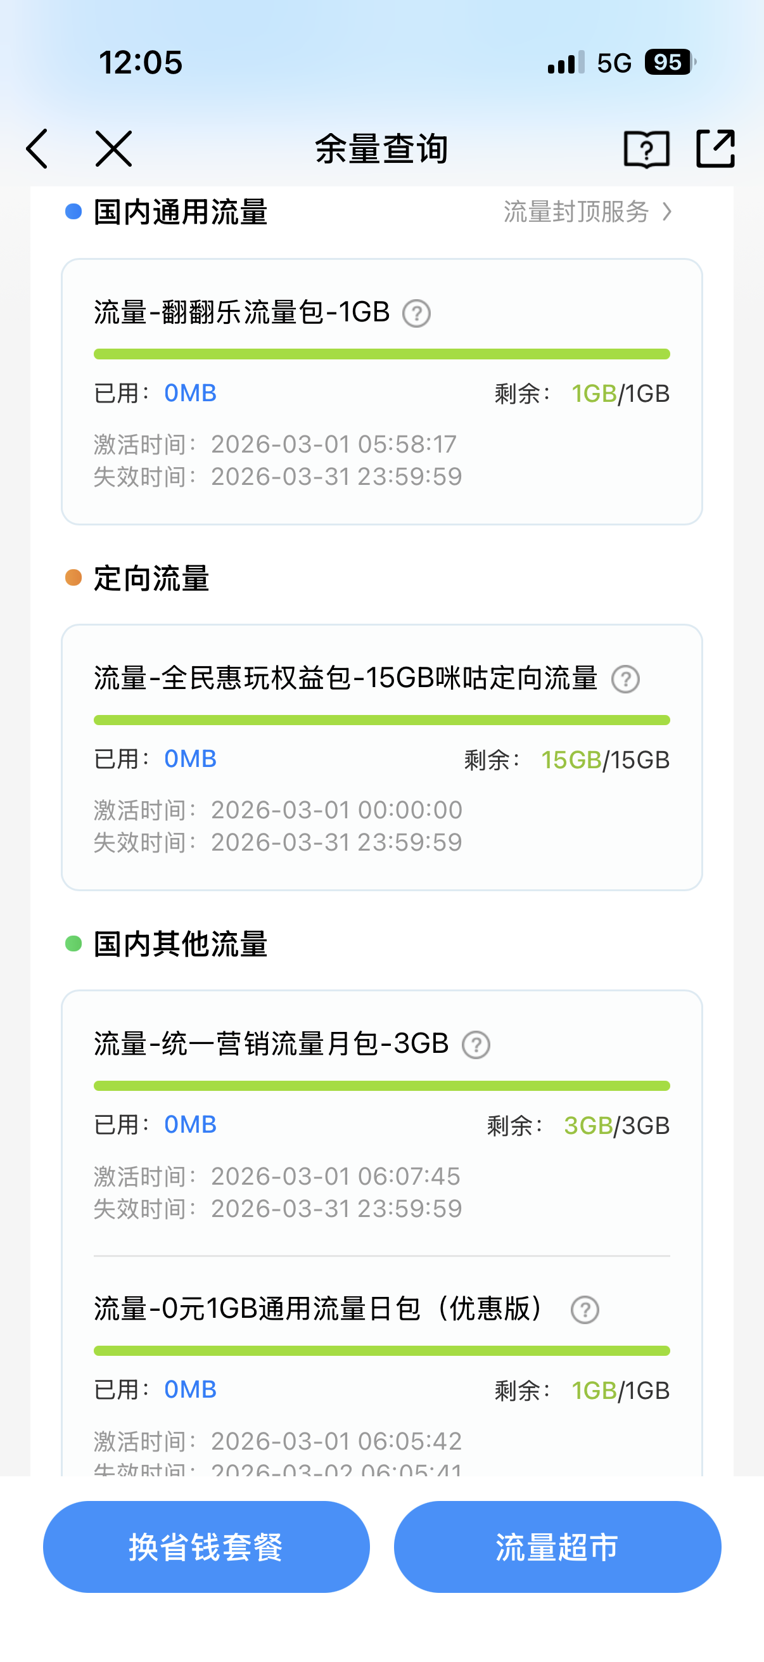Tap the 翻翻乐流量包-1GB usage progress bar

click(x=381, y=354)
